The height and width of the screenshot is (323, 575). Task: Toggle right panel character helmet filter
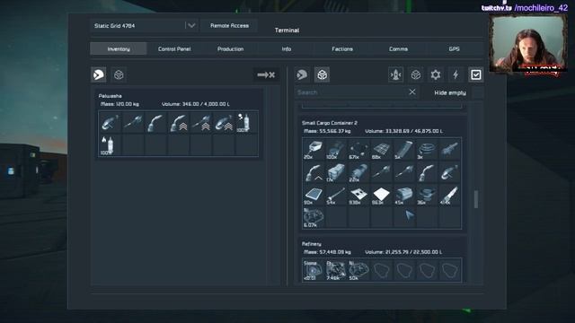pos(302,74)
